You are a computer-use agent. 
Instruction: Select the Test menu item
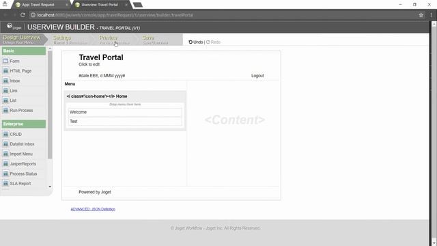pyautogui.click(x=125, y=122)
